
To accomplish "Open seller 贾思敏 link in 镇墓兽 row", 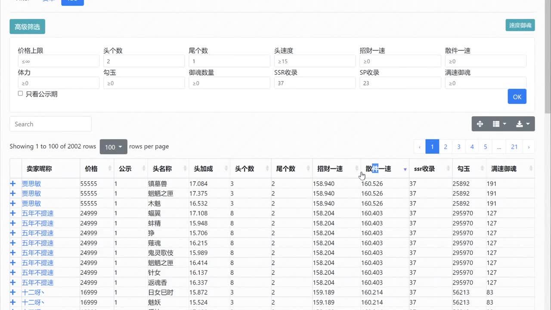I will click(x=31, y=184).
